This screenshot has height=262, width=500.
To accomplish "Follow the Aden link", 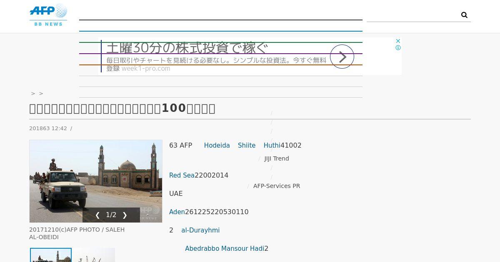I will click(177, 212).
